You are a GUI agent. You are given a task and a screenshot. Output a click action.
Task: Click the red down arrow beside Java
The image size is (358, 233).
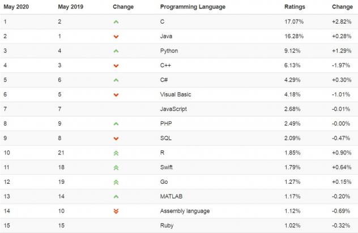click(116, 36)
